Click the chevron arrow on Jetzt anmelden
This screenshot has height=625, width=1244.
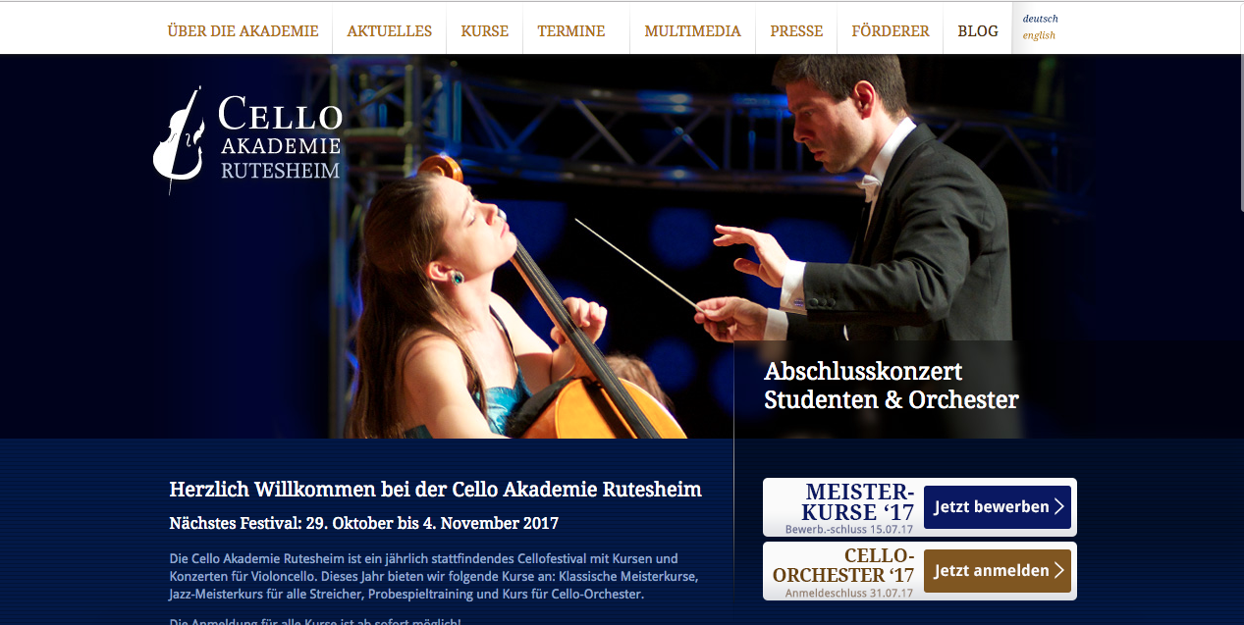coord(1058,571)
